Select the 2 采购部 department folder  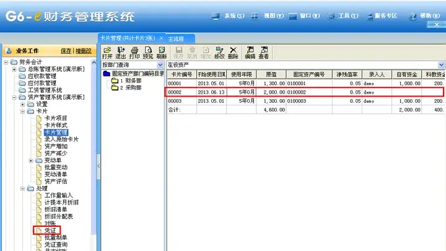click(127, 87)
